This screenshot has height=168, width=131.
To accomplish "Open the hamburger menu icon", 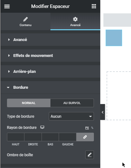I will click(7, 6).
